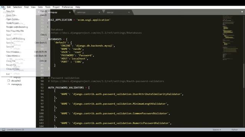Click the UserAttributeSimilarityValidator line
Screen dimensions: 245x137
[122, 94]
